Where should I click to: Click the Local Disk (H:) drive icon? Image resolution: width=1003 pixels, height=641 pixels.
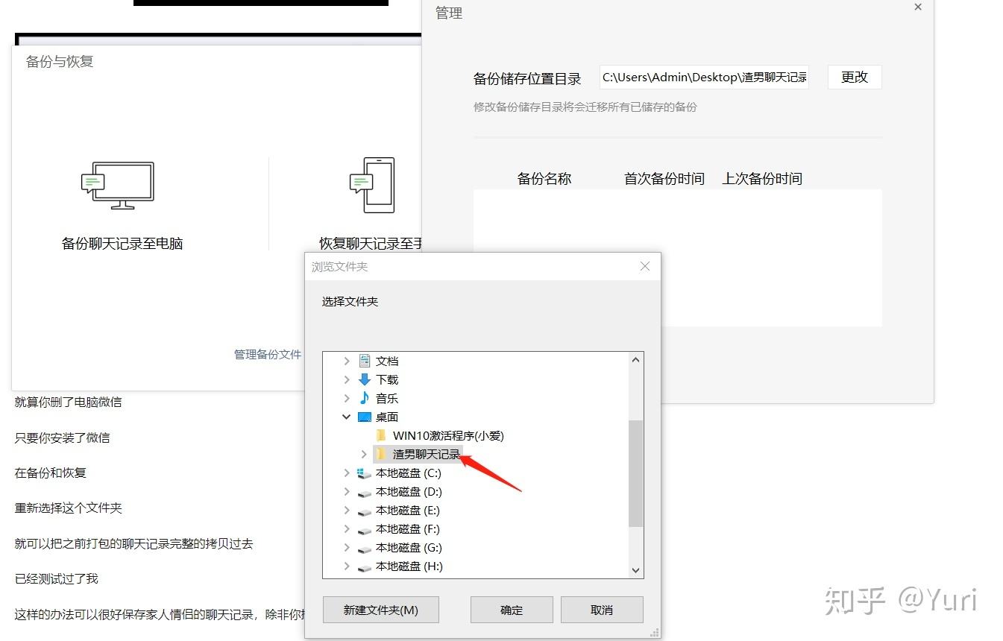tap(365, 566)
